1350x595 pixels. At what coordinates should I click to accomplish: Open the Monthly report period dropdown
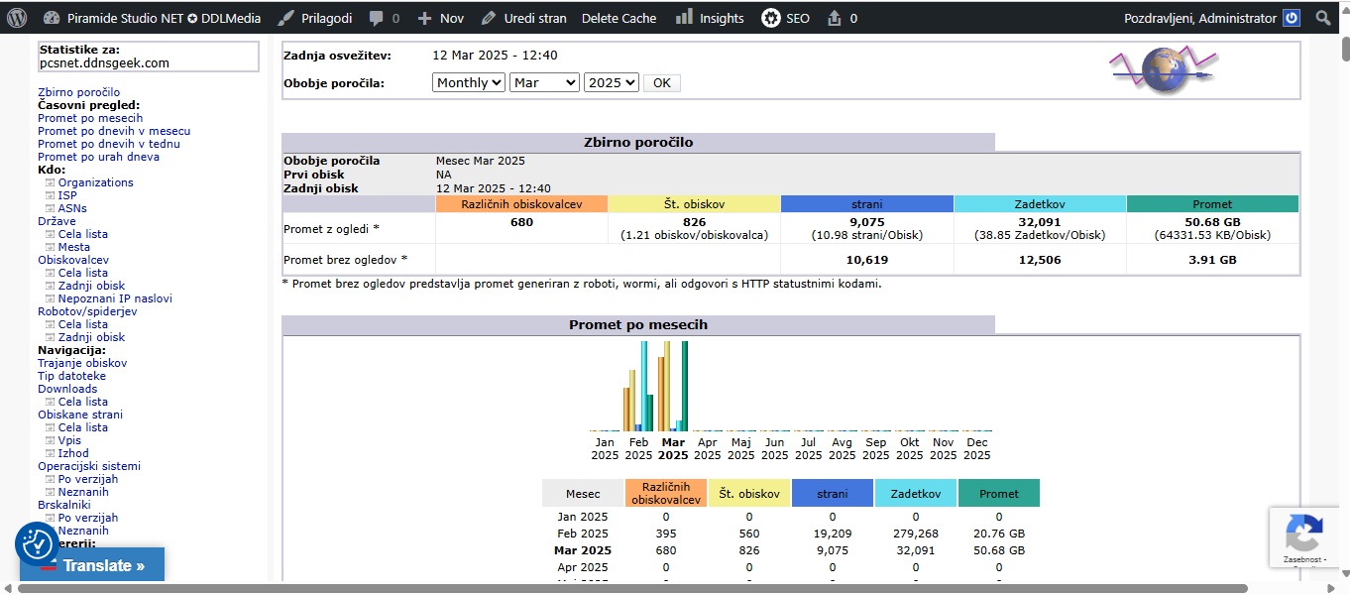[x=469, y=83]
